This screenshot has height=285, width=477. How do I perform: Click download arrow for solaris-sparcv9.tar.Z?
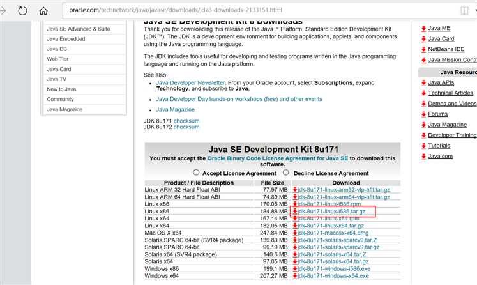click(x=295, y=240)
